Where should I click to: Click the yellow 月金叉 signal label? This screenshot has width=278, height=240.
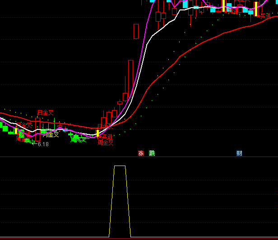click(x=51, y=134)
